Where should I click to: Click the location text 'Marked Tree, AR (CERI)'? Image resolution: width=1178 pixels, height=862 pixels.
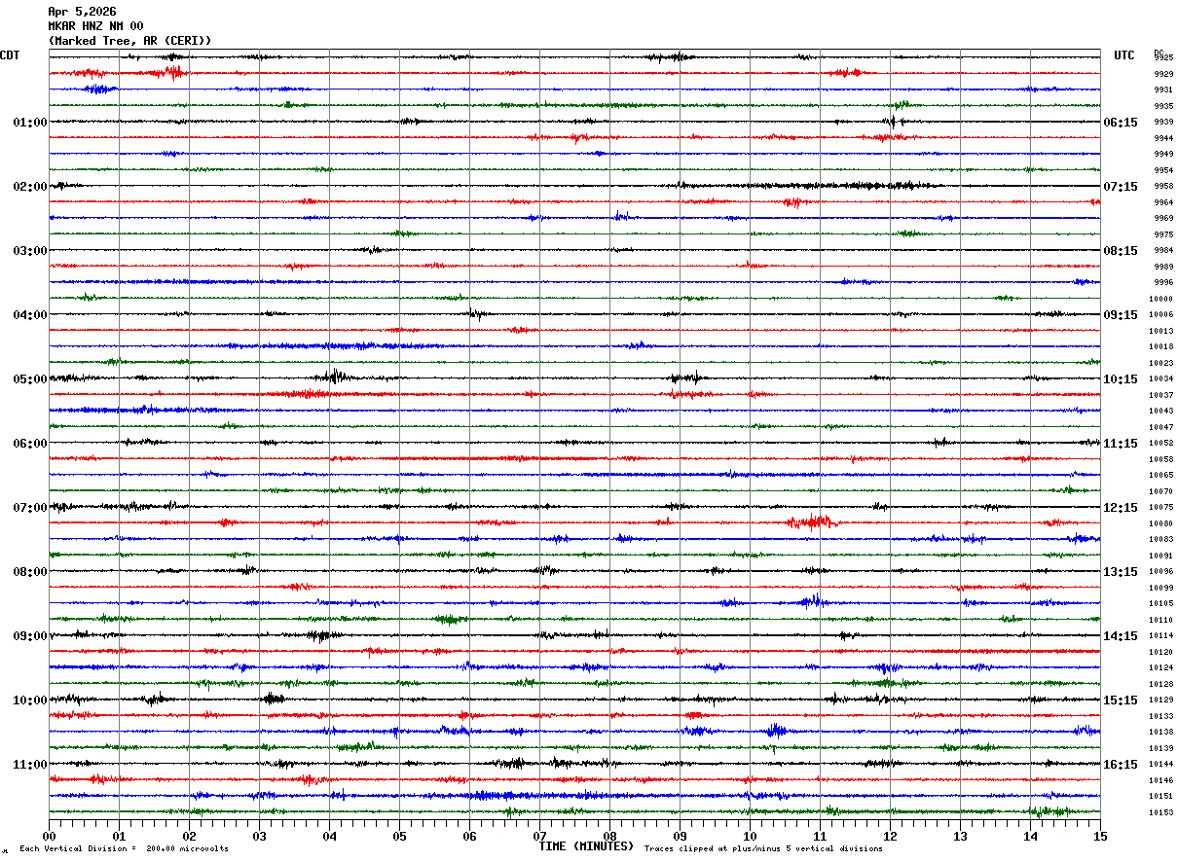coord(129,41)
